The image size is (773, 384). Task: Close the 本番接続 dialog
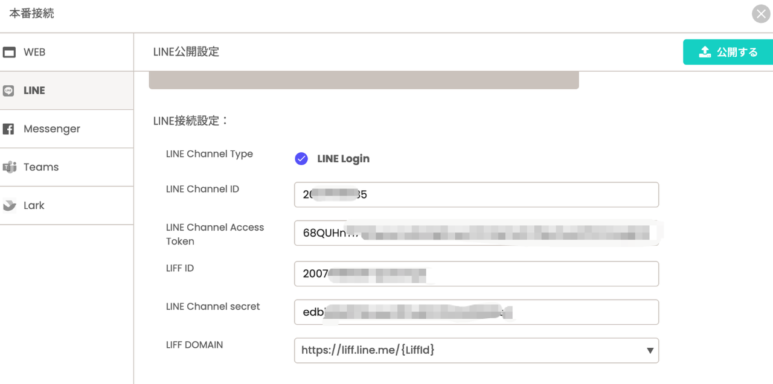click(x=761, y=14)
